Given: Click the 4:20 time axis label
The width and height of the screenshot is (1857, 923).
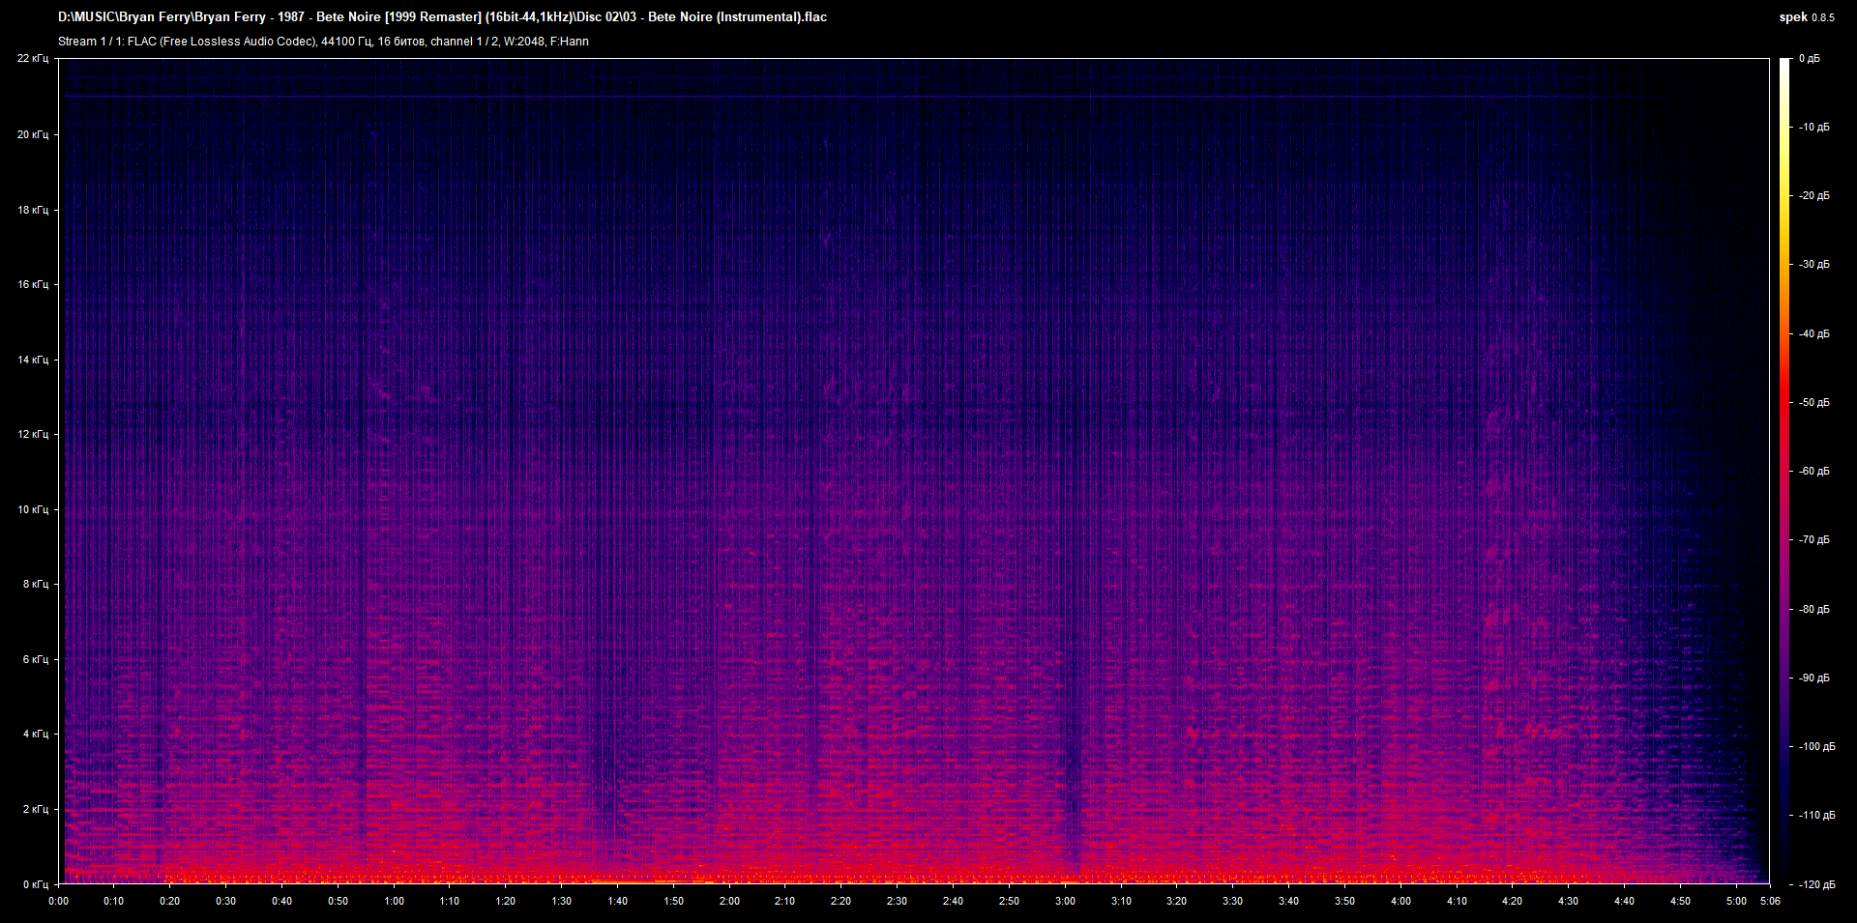Looking at the screenshot, I should point(1512,901).
